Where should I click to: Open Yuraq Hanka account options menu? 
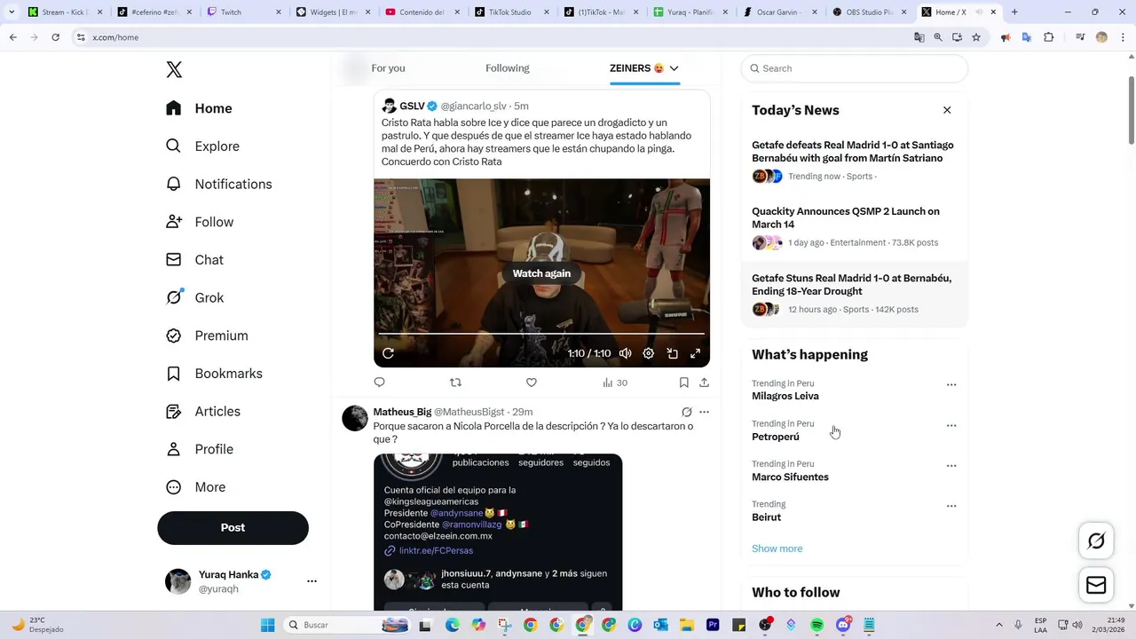[x=312, y=581]
